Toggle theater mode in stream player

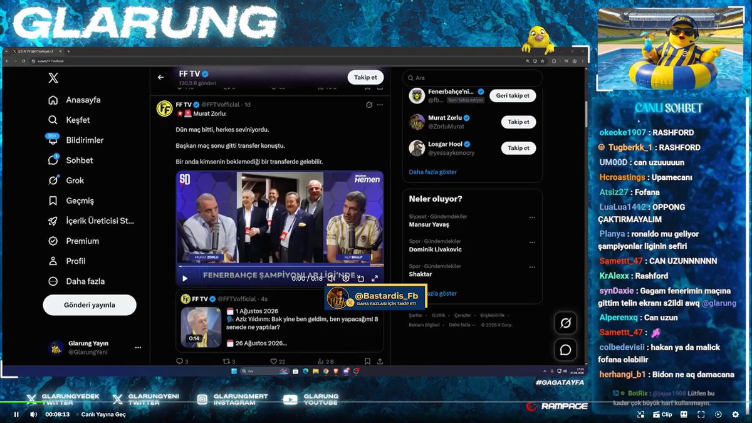(x=684, y=414)
